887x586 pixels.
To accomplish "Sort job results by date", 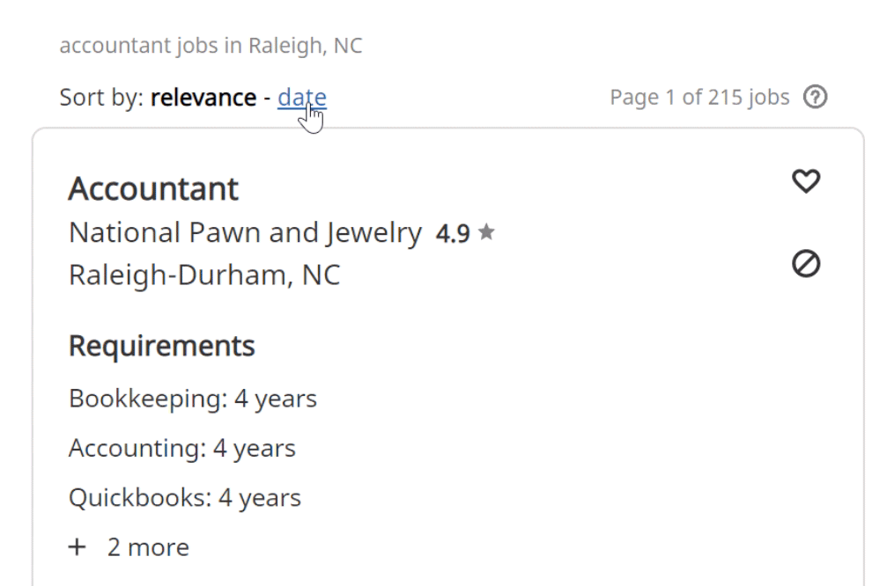I will coord(301,98).
